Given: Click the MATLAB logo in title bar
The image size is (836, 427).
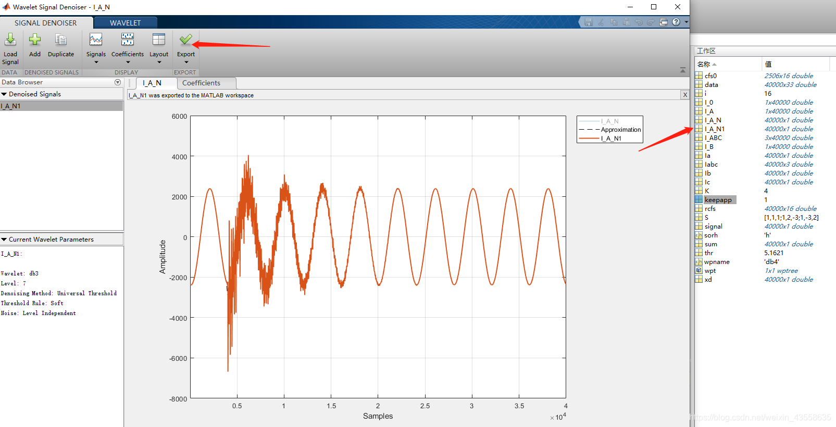Looking at the screenshot, I should [x=6, y=7].
